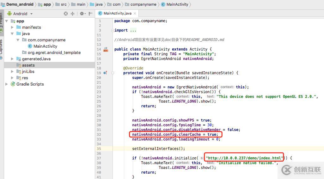Viewport: 324px width, 179px height.
Task: Close the MainActivity.java editor tab
Action: 135,13
